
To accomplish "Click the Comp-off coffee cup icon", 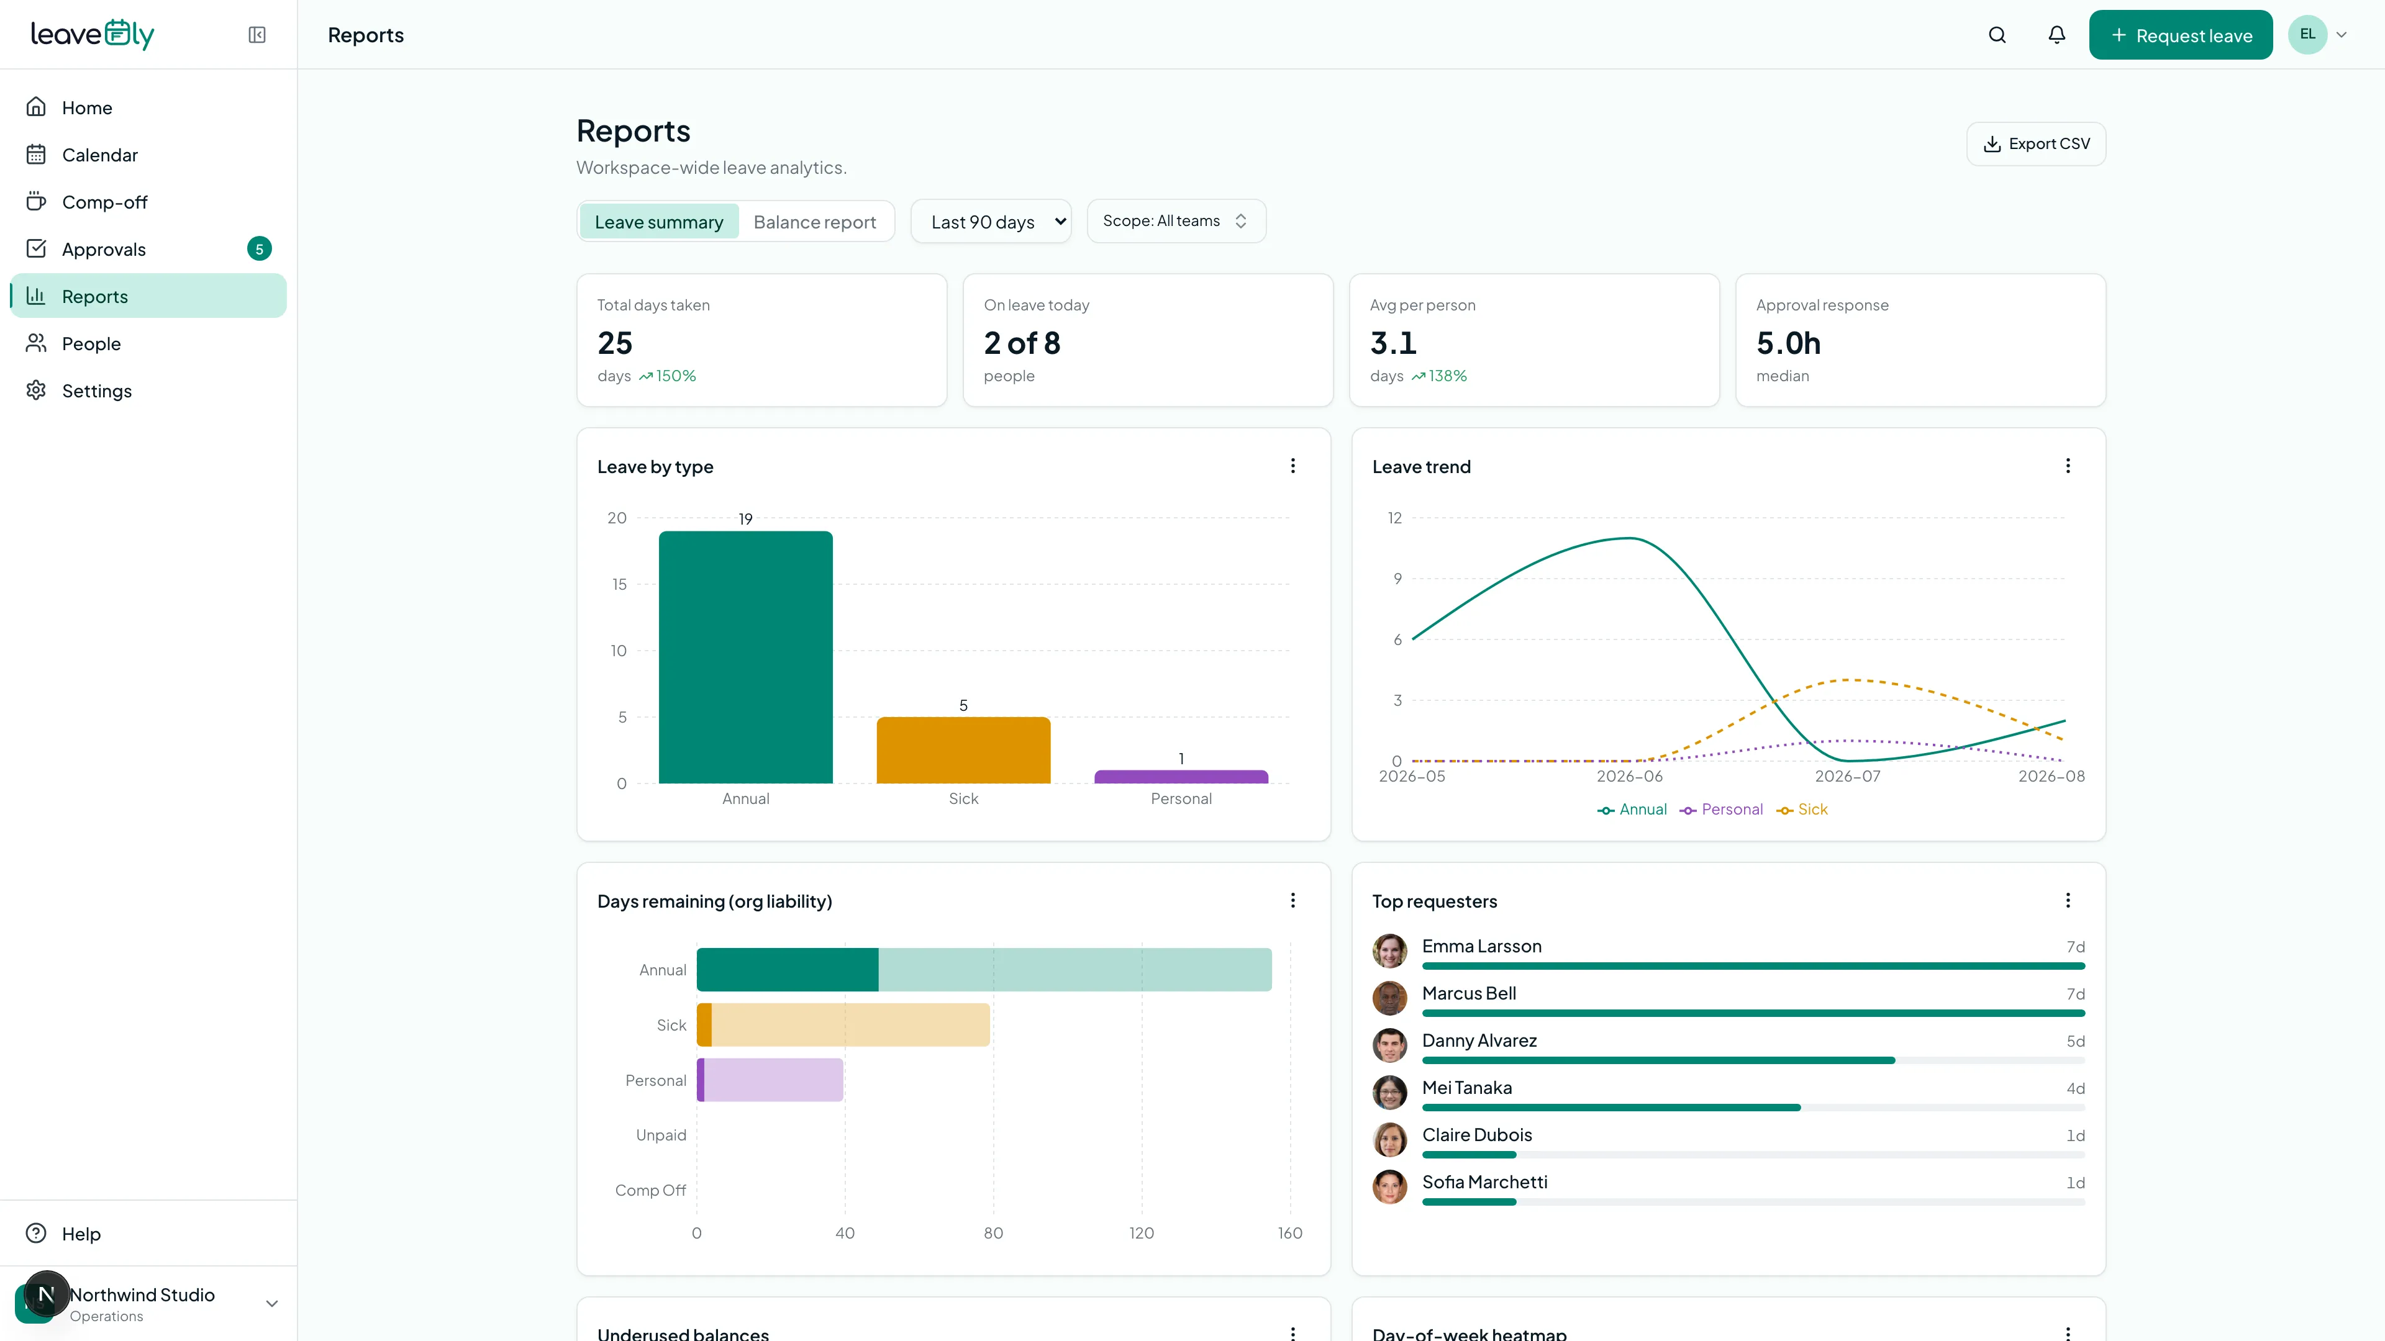I will (x=36, y=202).
